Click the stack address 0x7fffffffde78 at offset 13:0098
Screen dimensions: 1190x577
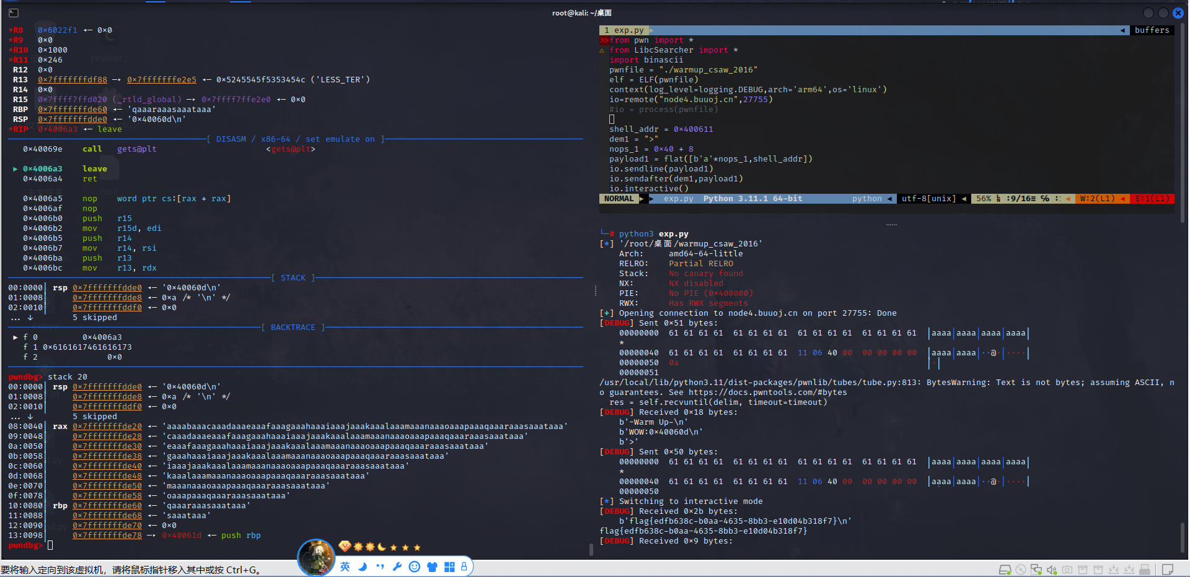coord(107,536)
